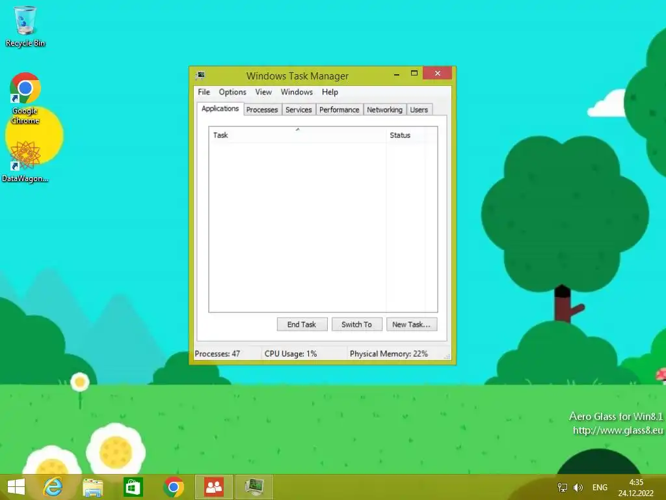Switch to the Users tab
This screenshot has height=500, width=666.
pyautogui.click(x=419, y=109)
